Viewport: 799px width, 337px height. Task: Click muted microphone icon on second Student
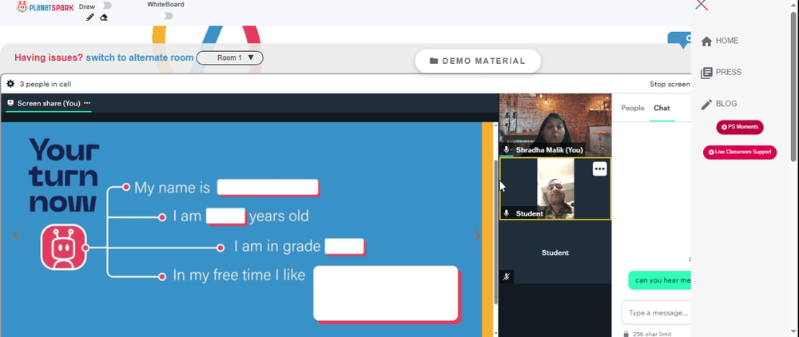tap(506, 277)
